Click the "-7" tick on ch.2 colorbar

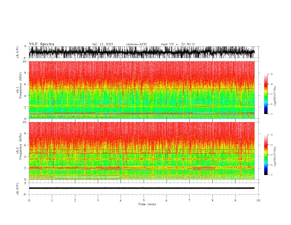tap(271, 175)
